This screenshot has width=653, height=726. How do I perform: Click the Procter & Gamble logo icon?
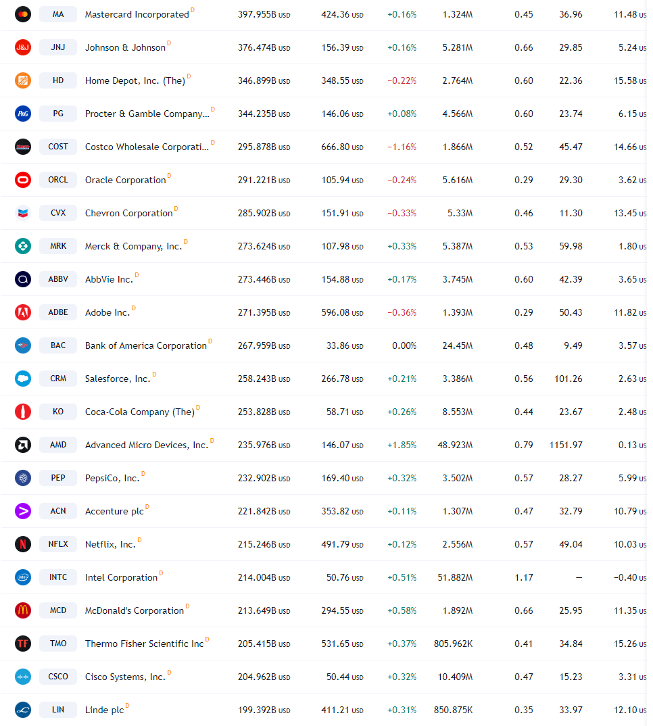23,114
